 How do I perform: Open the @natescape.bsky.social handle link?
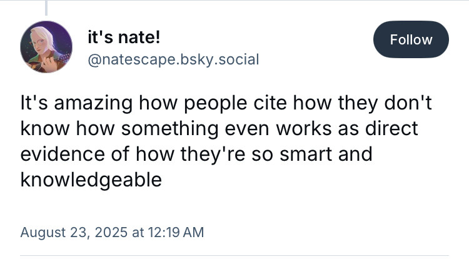(172, 59)
